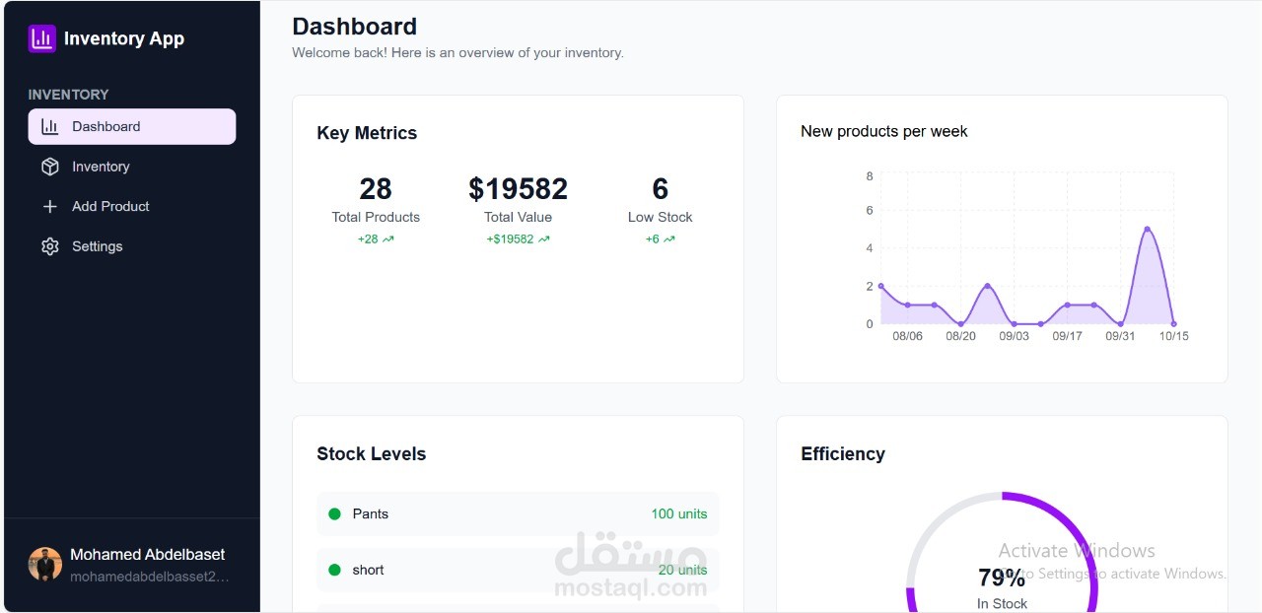Click the Inventory App title text
This screenshot has width=1262, height=613.
124,38
